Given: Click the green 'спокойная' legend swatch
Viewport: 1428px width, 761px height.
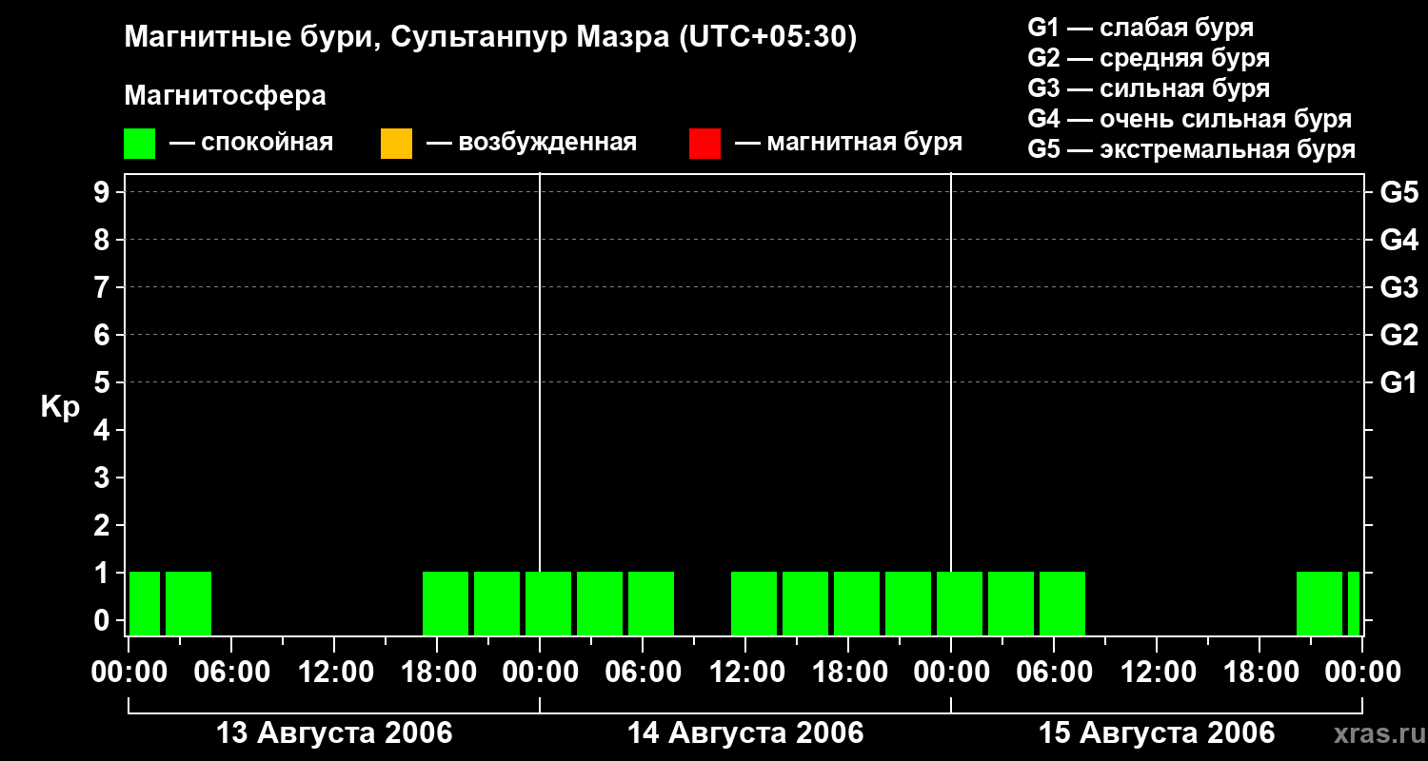Looking at the screenshot, I should click(x=139, y=144).
